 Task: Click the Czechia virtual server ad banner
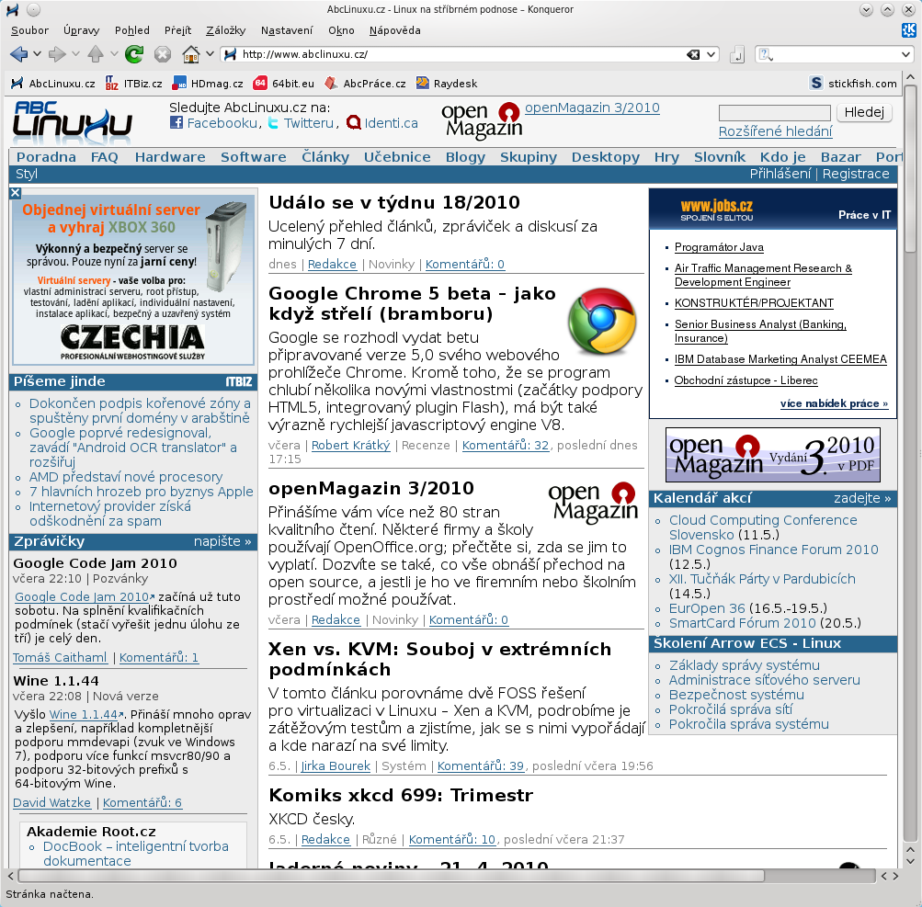point(133,280)
